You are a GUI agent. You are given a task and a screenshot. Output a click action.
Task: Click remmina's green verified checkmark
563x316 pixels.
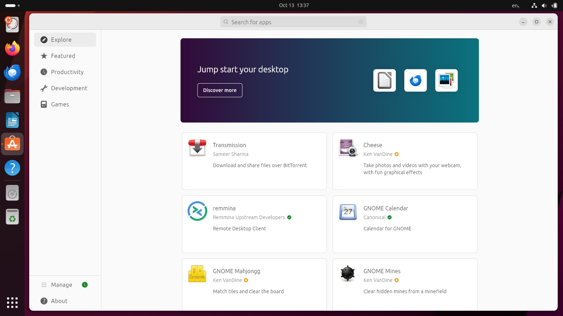[289, 217]
